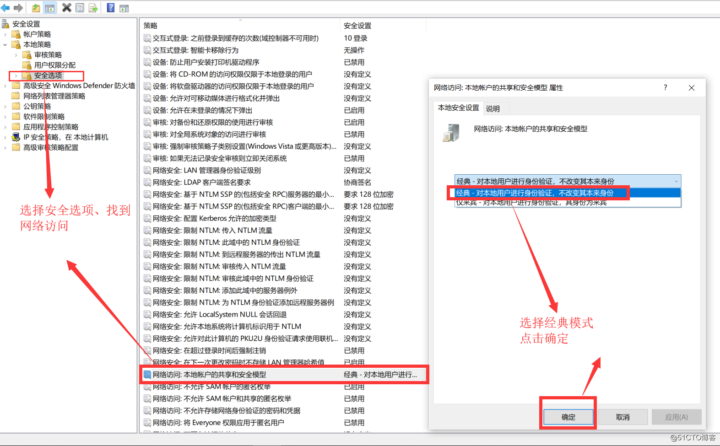Viewport: 720px width, 446px height.
Task: Expand the 公钥策略 tree node
Action: click(5, 106)
